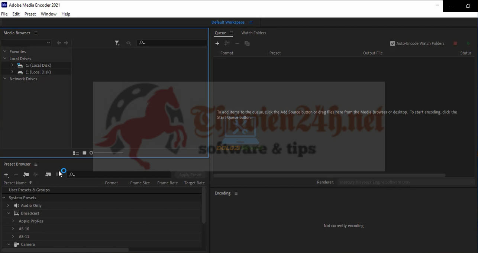Collapse the System Presets group
This screenshot has width=478, height=253.
pyautogui.click(x=4, y=198)
